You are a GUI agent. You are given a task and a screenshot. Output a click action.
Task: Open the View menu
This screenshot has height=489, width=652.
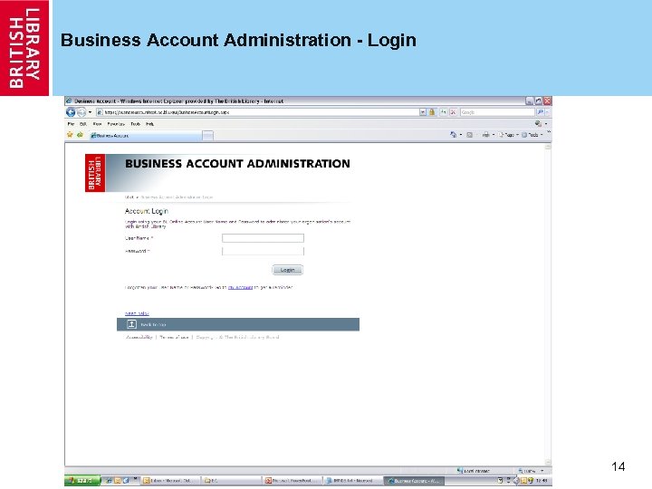tap(97, 124)
